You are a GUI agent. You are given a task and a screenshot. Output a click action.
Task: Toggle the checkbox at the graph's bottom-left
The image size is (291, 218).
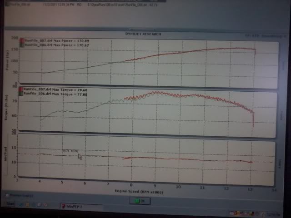8,195
